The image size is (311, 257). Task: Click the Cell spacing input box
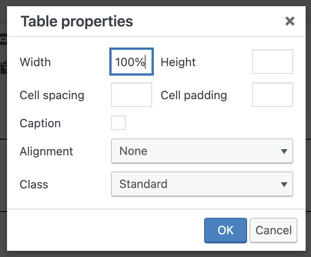(x=132, y=95)
